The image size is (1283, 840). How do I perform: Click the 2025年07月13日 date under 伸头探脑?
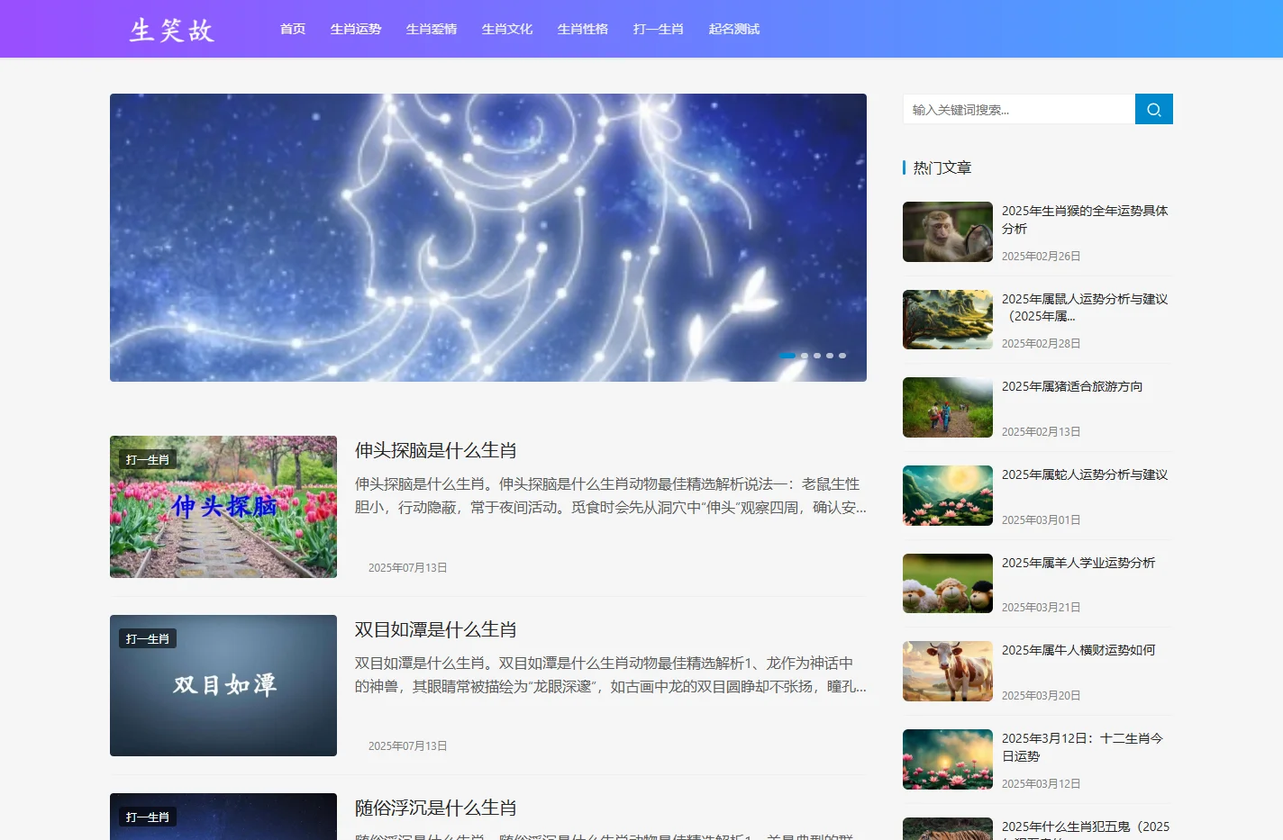408,568
